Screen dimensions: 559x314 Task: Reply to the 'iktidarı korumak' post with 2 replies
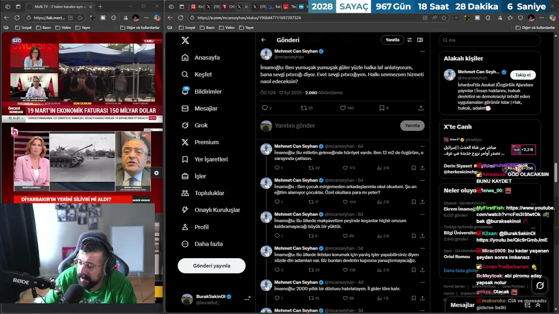[279, 270]
